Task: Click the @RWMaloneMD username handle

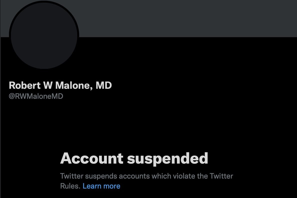Action: click(x=36, y=96)
